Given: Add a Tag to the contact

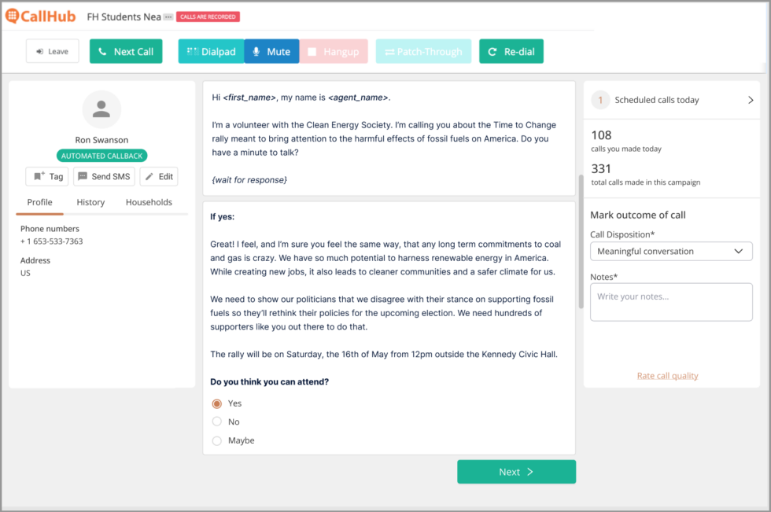Looking at the screenshot, I should tap(47, 176).
